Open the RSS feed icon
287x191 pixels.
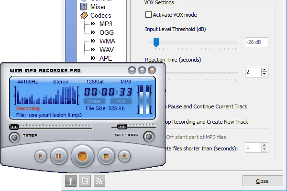pos(99,181)
